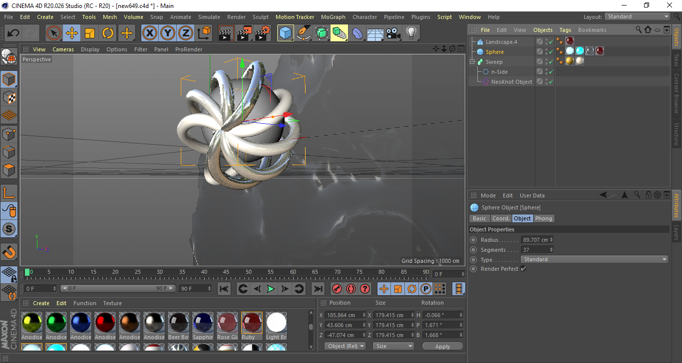Click the Array modeling icon

[x=340, y=33]
